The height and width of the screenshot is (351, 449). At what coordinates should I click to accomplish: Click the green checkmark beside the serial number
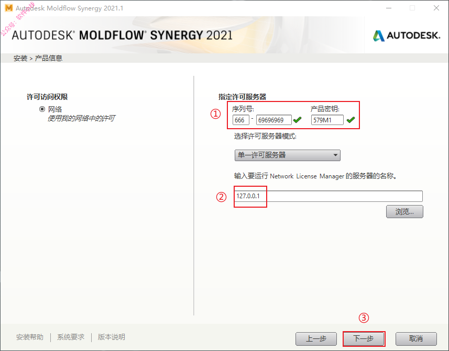(x=297, y=120)
